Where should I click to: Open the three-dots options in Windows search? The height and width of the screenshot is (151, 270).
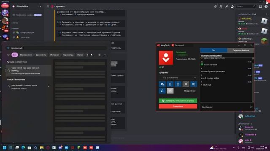[105, 55]
